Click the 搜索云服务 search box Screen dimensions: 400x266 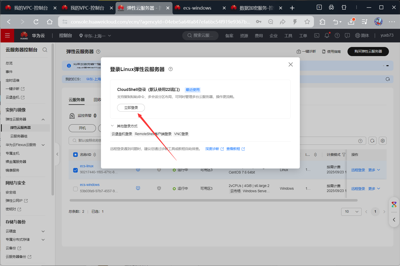200,36
